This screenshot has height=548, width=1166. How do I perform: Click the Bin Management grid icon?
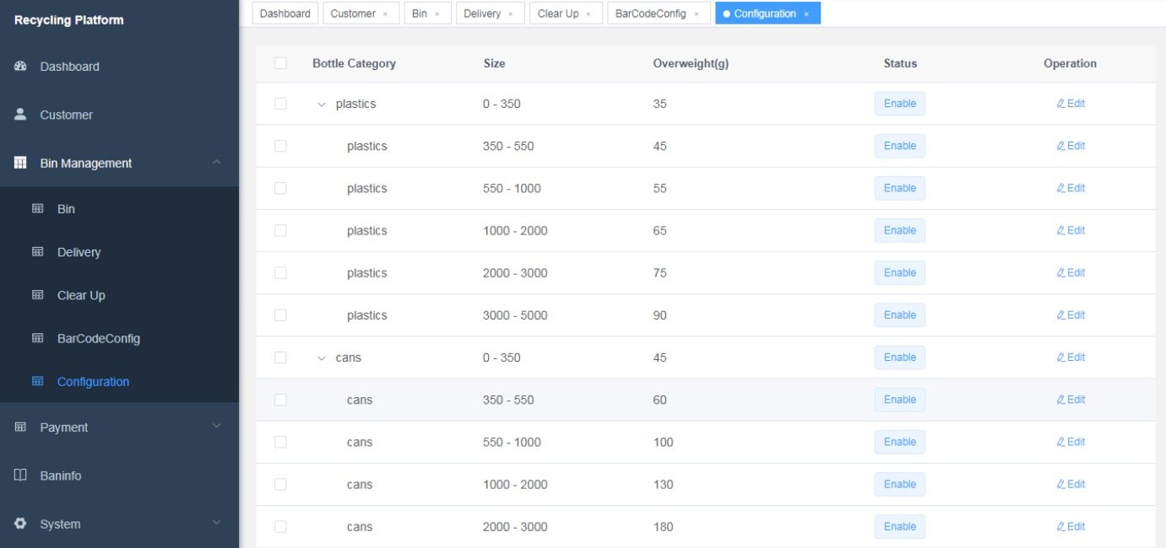click(21, 164)
